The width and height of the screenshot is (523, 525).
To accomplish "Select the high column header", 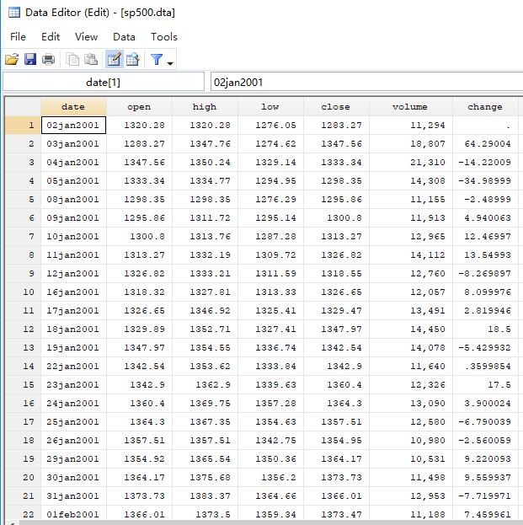I will click(205, 107).
